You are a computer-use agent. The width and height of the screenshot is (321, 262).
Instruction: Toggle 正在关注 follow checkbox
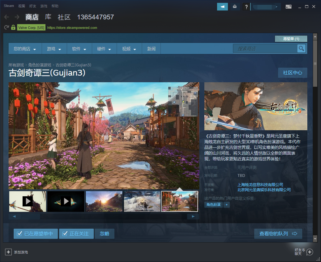tap(76, 233)
